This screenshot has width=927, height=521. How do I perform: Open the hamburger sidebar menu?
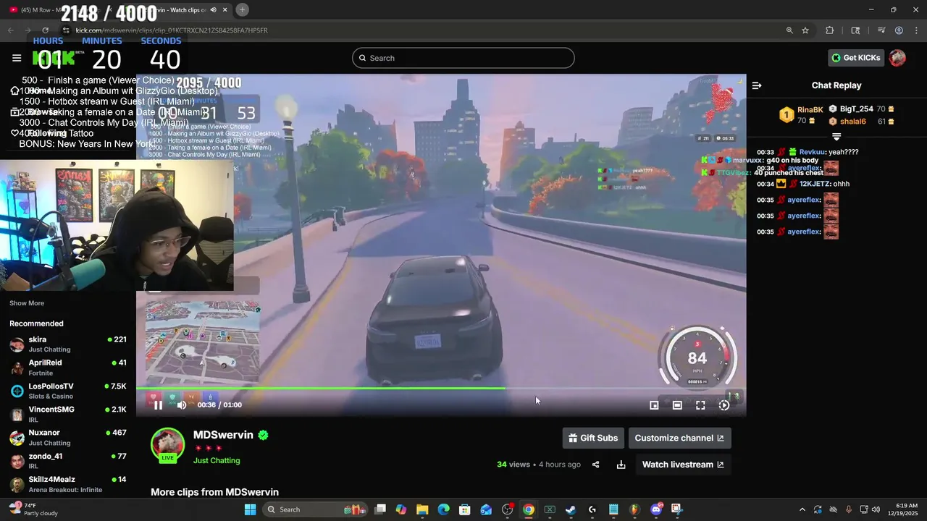tap(17, 58)
